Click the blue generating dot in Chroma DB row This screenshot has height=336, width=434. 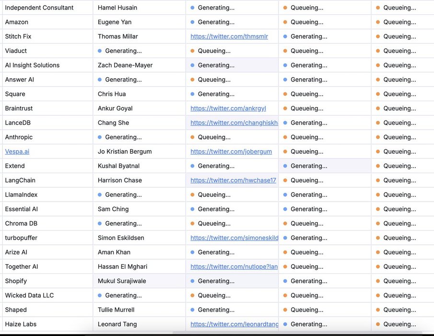pyautogui.click(x=100, y=224)
